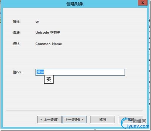The height and width of the screenshot is (131, 151).
Task: Click the cn attribute value
Action: click(37, 21)
